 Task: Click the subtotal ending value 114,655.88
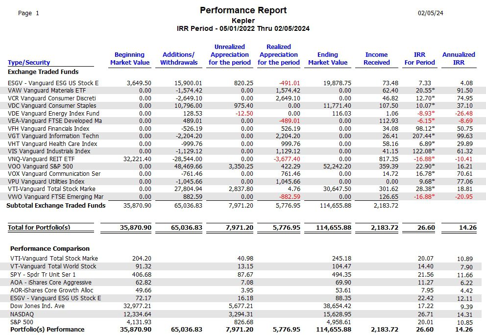point(336,206)
